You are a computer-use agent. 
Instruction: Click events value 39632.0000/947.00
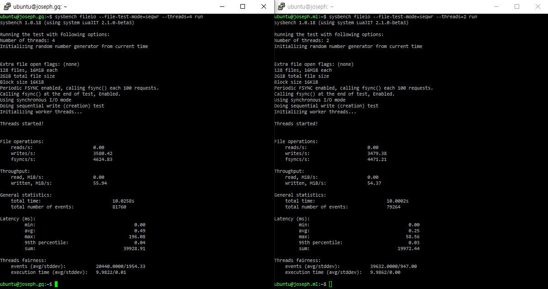click(x=394, y=266)
